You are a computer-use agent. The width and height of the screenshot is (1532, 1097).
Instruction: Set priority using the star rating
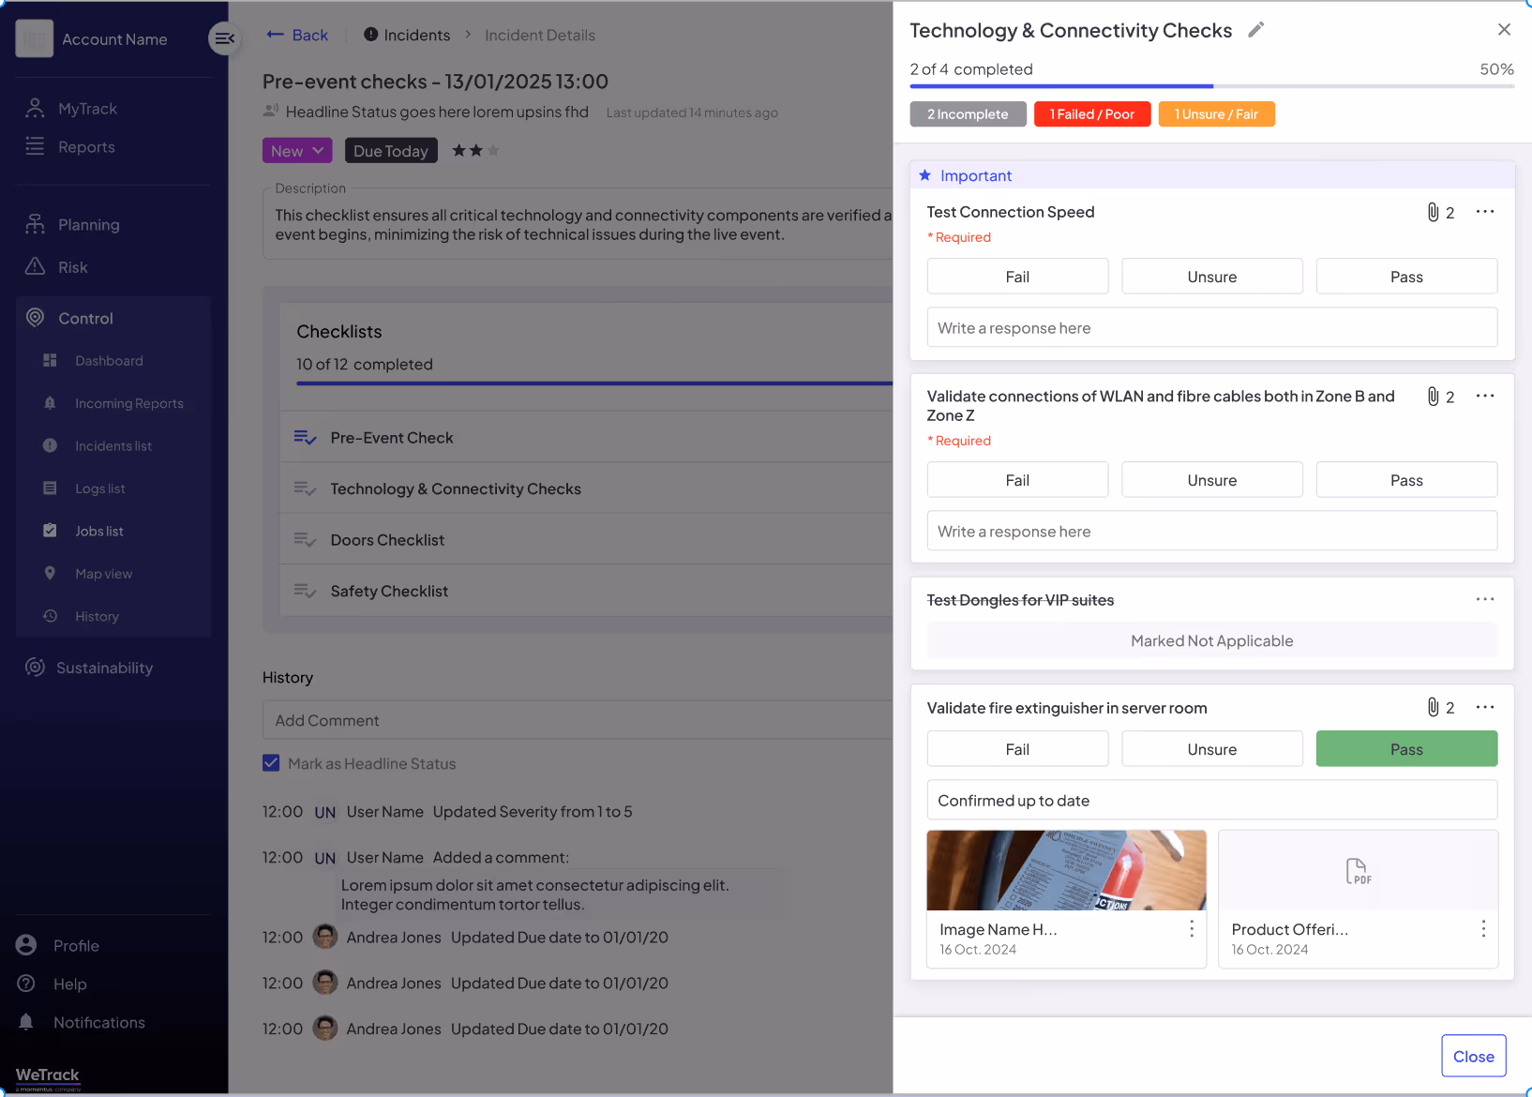(x=475, y=150)
